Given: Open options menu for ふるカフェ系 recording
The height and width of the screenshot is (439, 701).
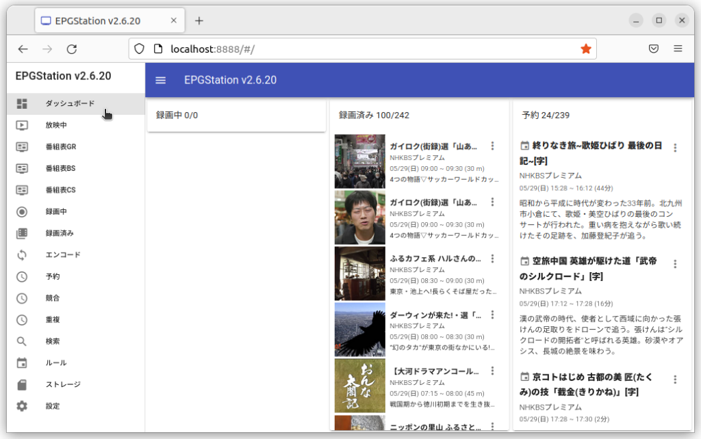Looking at the screenshot, I should 492,258.
